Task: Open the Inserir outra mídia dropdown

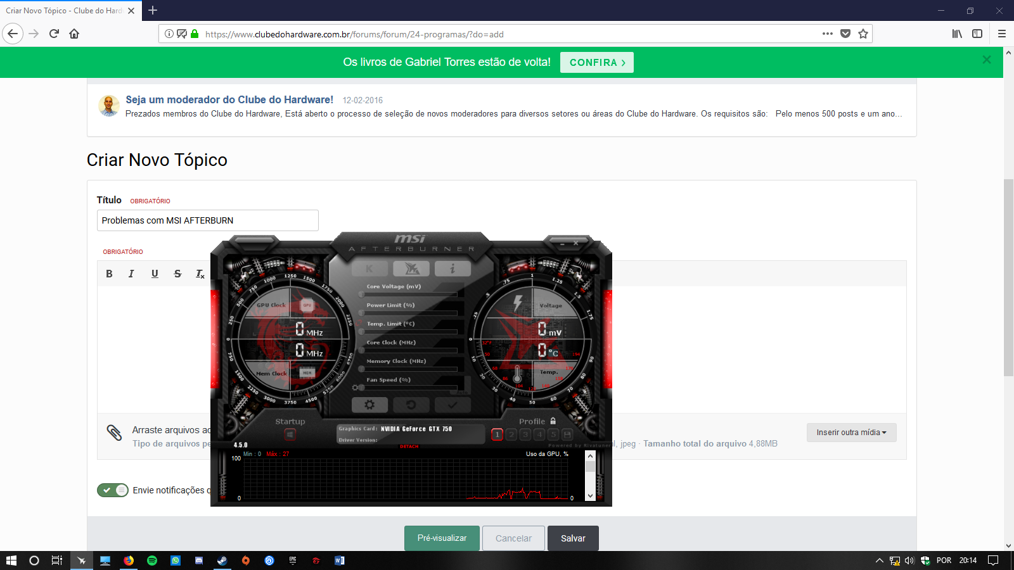Action: [852, 433]
